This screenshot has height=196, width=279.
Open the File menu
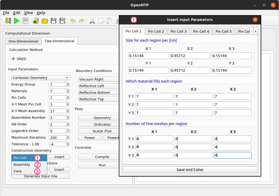(x=6, y=13)
